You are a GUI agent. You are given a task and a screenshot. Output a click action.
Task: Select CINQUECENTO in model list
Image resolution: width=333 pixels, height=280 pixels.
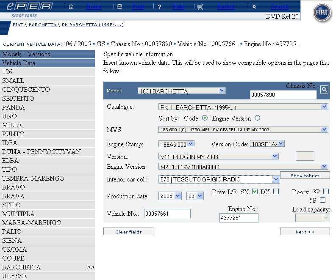(x=47, y=90)
